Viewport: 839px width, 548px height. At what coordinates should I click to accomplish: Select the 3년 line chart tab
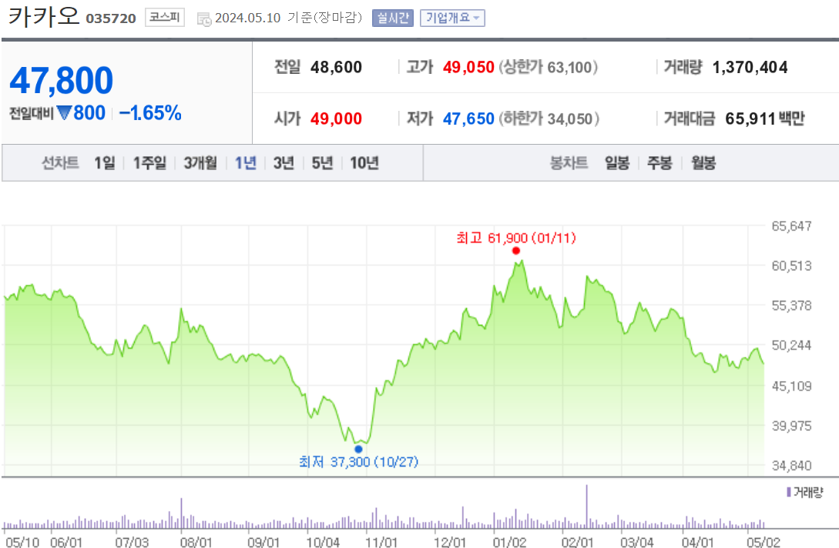284,162
